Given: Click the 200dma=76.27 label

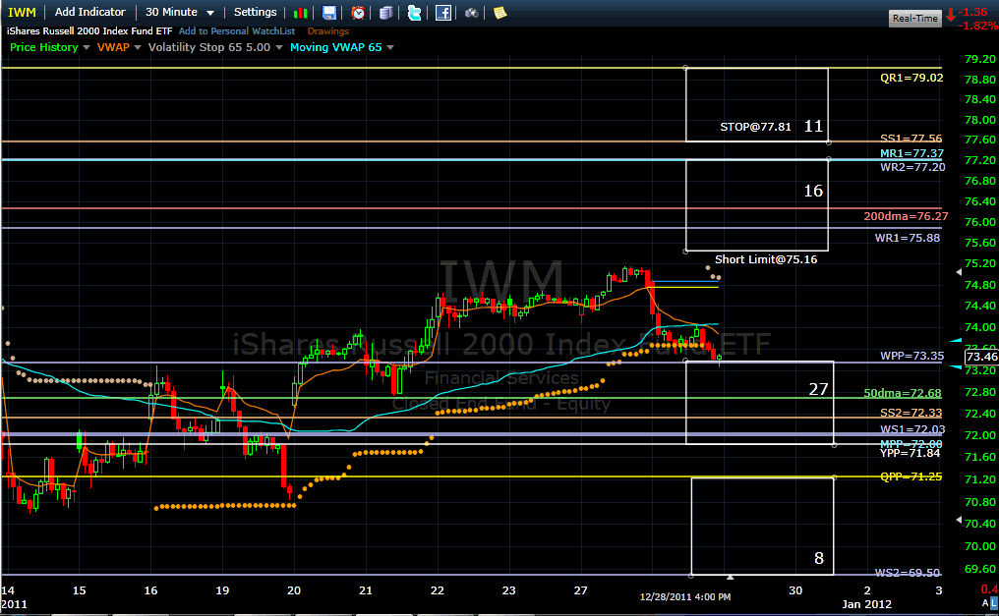Looking at the screenshot, I should [906, 216].
